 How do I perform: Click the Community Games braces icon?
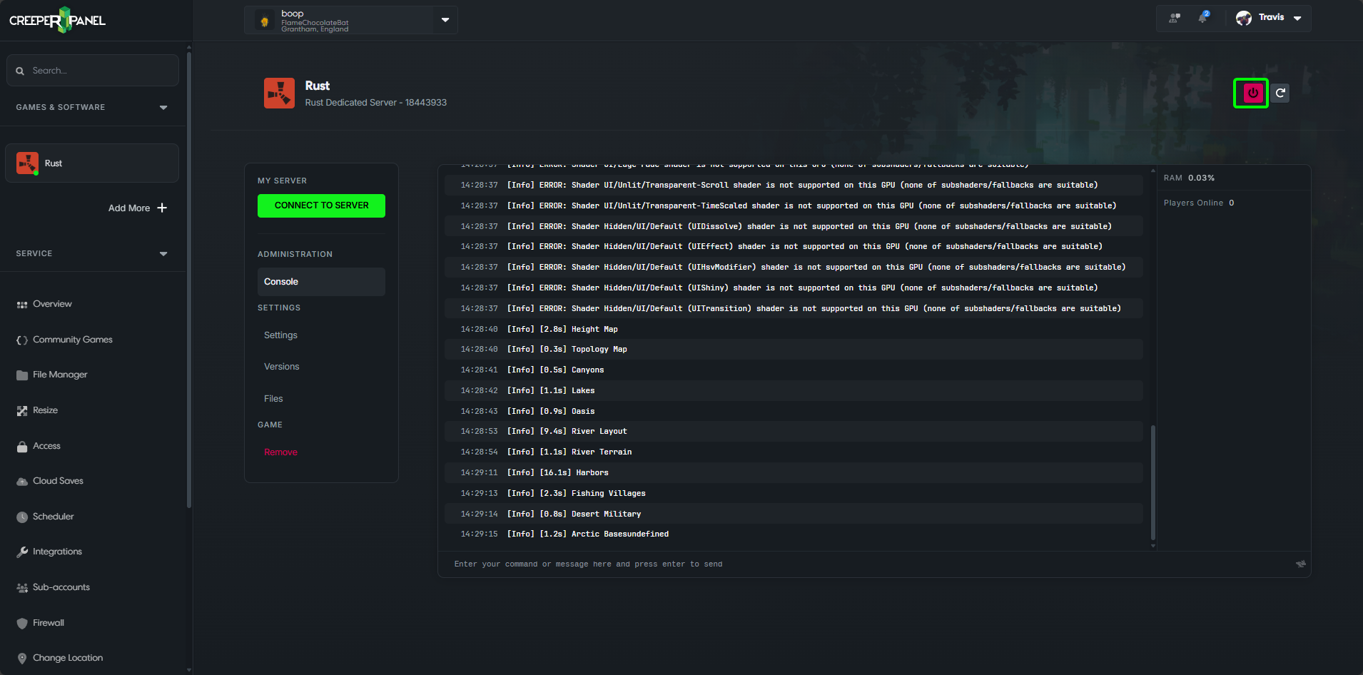pos(22,340)
